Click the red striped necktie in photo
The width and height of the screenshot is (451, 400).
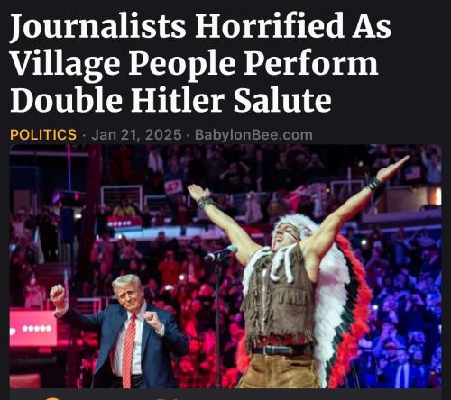[129, 350]
